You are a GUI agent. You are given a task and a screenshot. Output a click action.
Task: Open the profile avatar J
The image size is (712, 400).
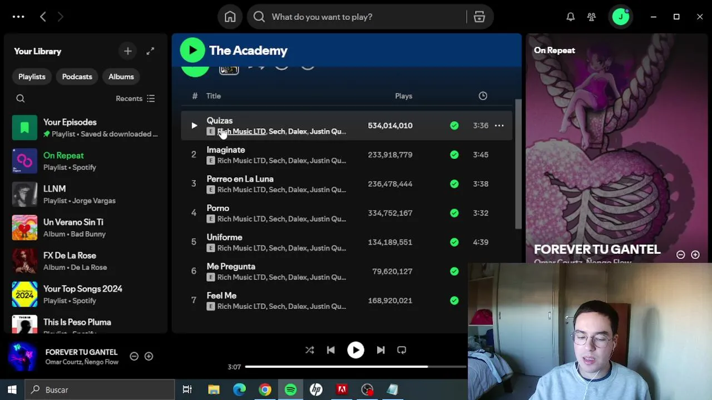(x=621, y=17)
